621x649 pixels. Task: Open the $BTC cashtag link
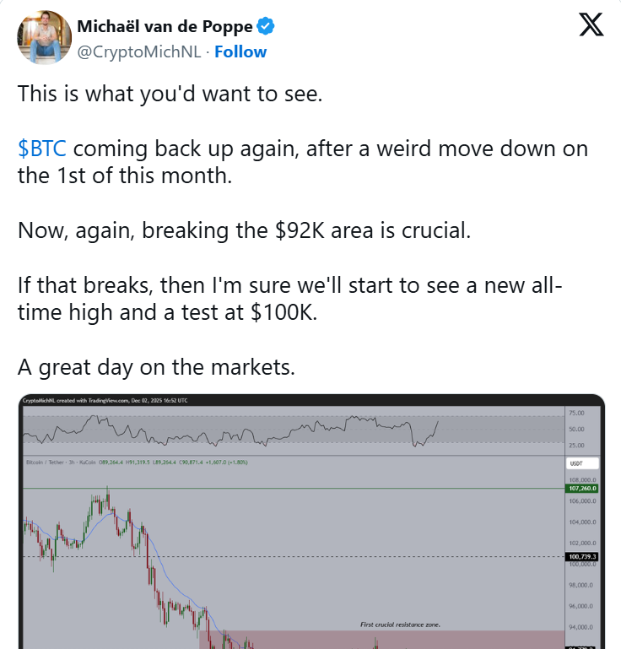point(41,149)
